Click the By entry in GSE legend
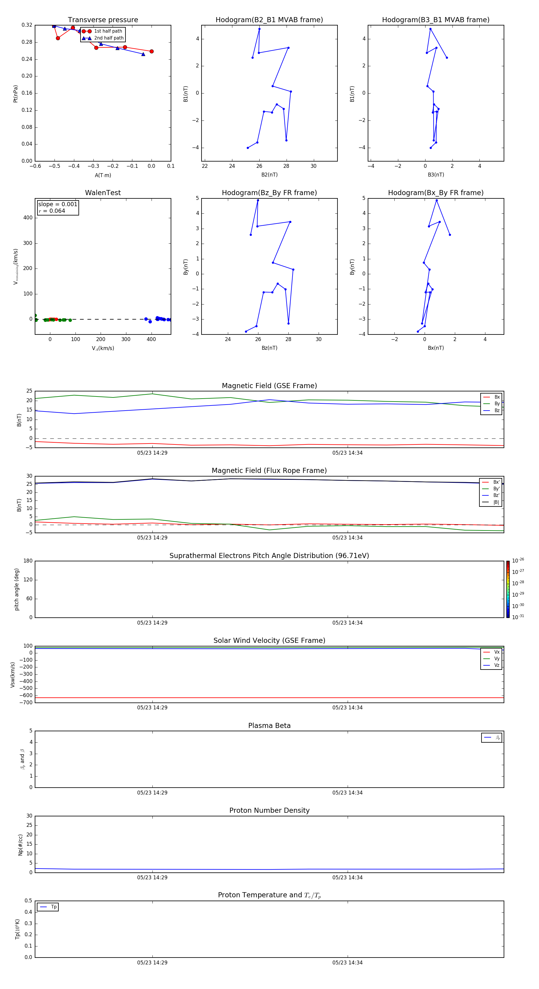 click(x=491, y=404)
